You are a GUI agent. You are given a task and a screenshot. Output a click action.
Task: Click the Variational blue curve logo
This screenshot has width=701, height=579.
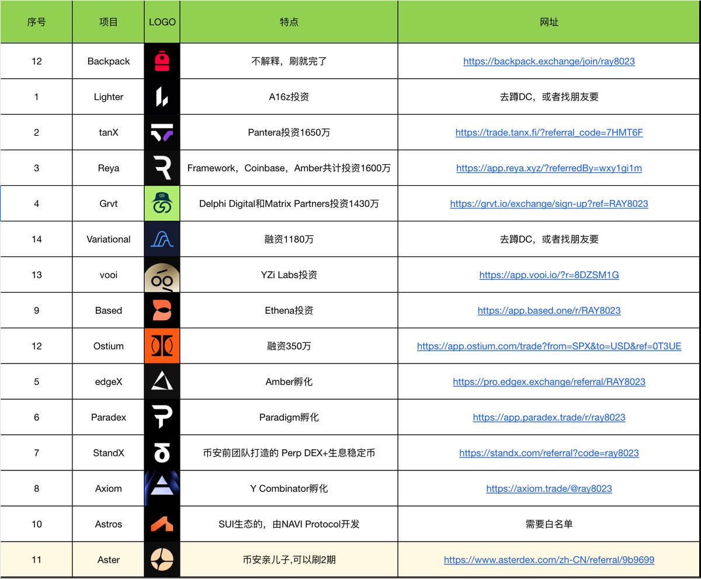pos(162,239)
